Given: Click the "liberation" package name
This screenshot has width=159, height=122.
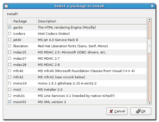Looking at the screenshot, I should pyautogui.click(x=21, y=46).
